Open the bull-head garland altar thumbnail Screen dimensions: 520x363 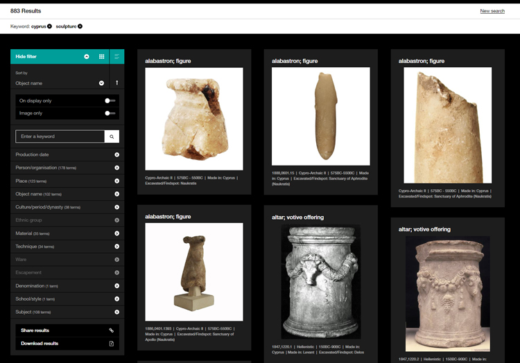pos(321,282)
